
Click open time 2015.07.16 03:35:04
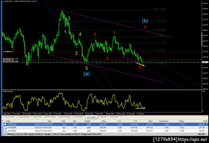click(x=43, y=131)
